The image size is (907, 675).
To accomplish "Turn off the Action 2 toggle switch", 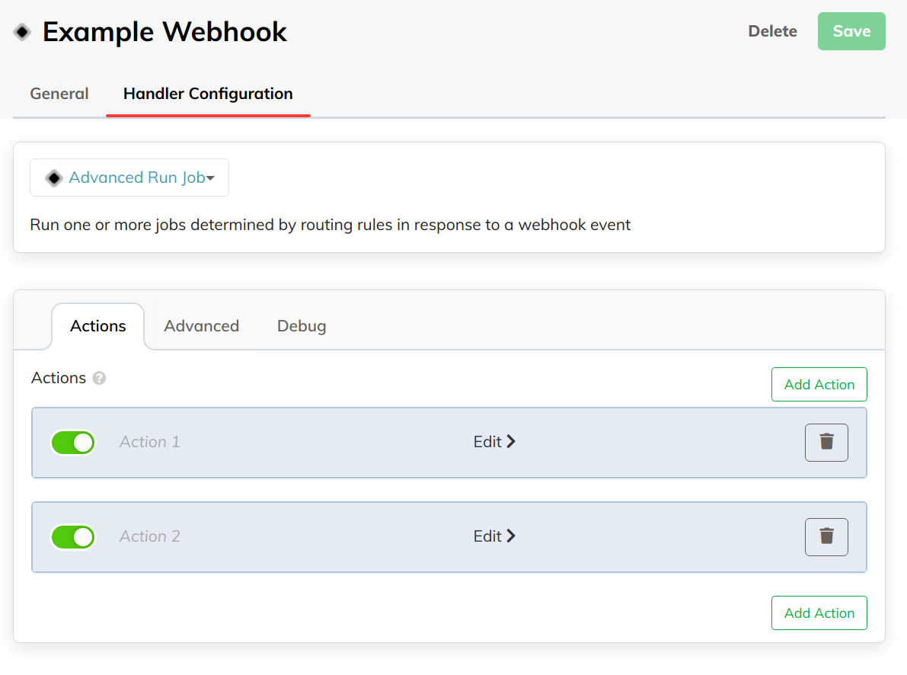I will pos(73,537).
